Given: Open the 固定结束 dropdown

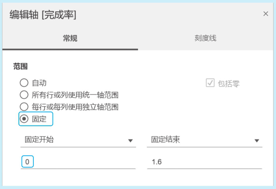Looking at the screenshot, I should [x=204, y=140].
